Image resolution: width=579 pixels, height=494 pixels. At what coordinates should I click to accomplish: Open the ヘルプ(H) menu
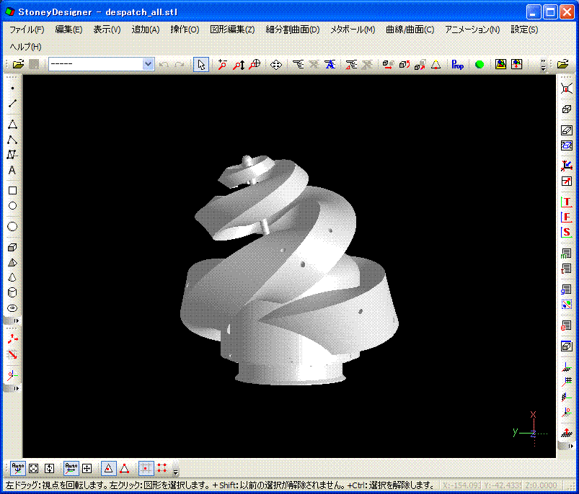pyautogui.click(x=25, y=47)
